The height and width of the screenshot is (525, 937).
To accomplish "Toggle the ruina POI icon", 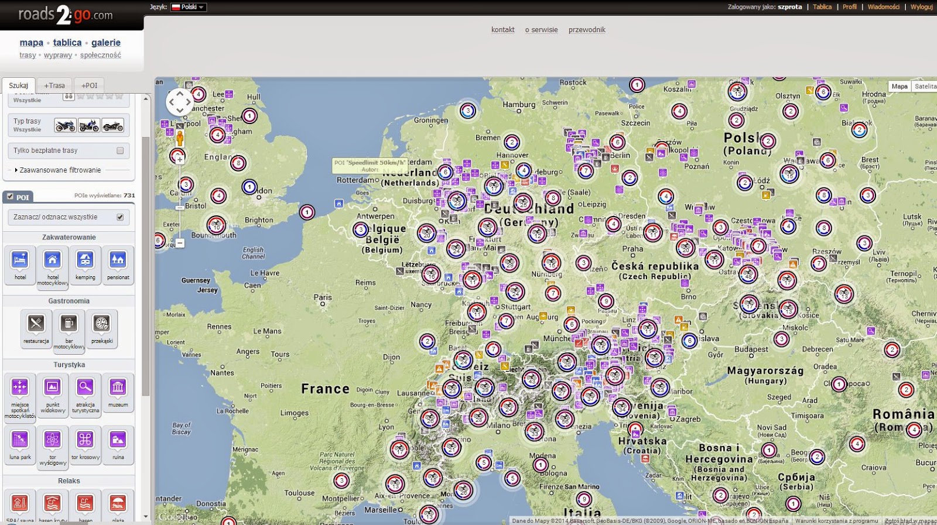I will click(118, 445).
